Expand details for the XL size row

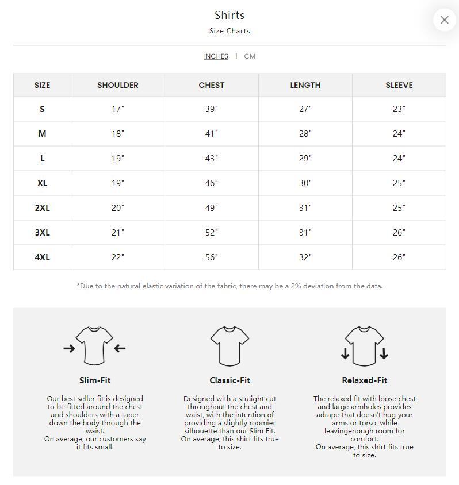[42, 183]
